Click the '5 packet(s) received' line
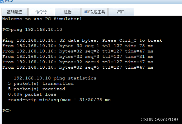 click(x=37, y=89)
